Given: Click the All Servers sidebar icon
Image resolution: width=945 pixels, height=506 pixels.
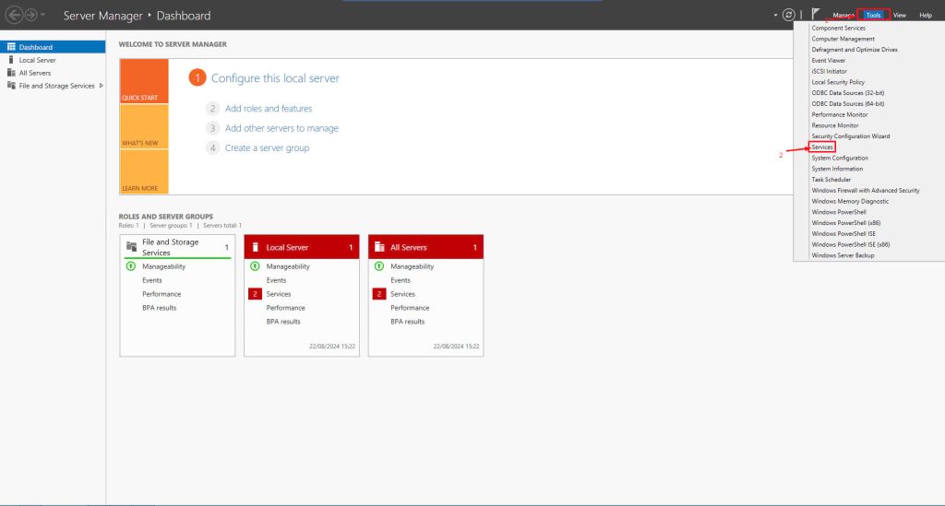Looking at the screenshot, I should point(11,72).
